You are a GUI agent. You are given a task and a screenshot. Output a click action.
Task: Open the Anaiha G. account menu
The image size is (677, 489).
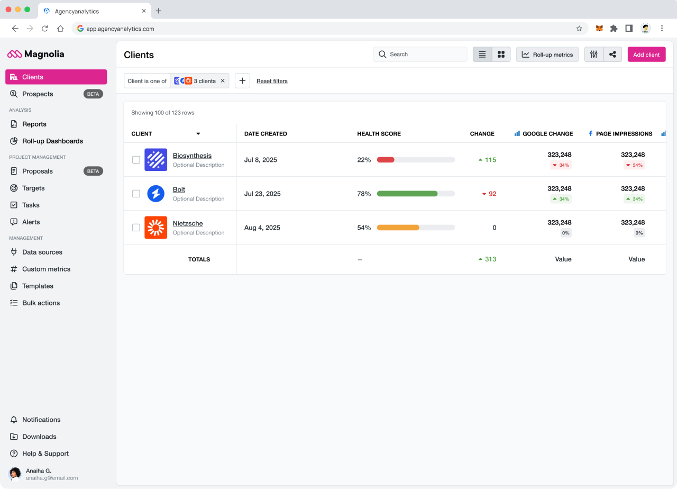[x=43, y=474]
